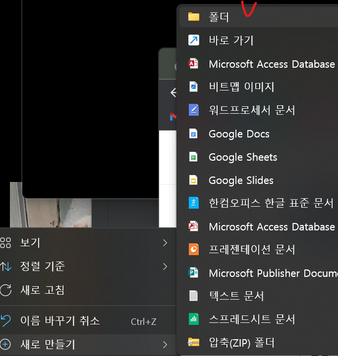Viewport: 338px width, 356px height.
Task: Expand the 정렬 기준 submenu arrow
Action: pos(165,267)
